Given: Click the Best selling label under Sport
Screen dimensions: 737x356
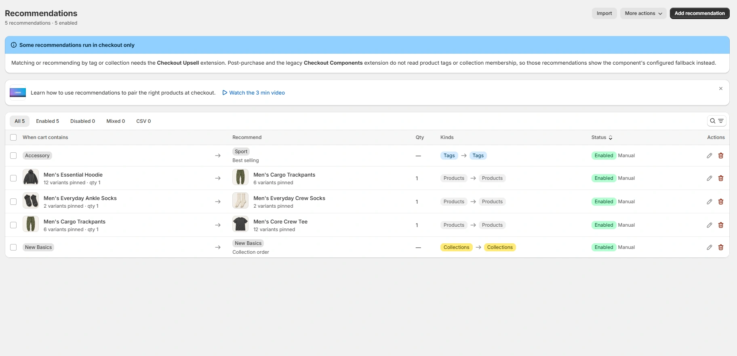Looking at the screenshot, I should coord(245,160).
